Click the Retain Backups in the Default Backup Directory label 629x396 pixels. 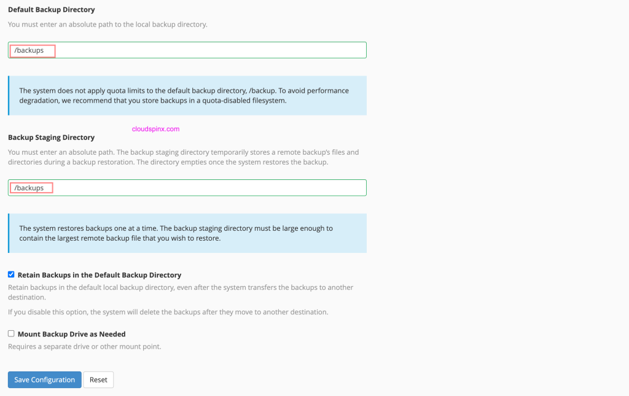point(100,275)
